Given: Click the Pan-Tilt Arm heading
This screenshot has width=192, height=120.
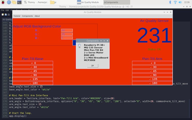Looking at the screenshot, I should (x=152, y=59).
